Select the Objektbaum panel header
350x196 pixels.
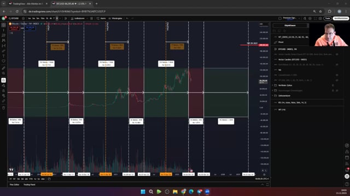pos(290,26)
